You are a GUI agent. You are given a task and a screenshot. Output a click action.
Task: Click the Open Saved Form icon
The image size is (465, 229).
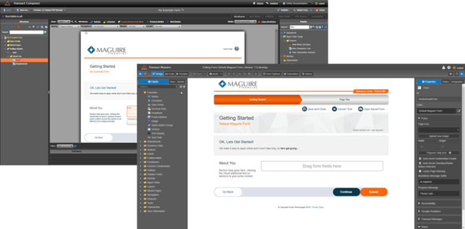(x=361, y=109)
